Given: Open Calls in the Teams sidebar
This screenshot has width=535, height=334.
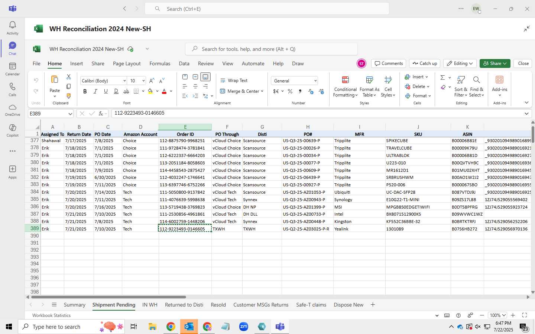Looking at the screenshot, I should pyautogui.click(x=12, y=89).
